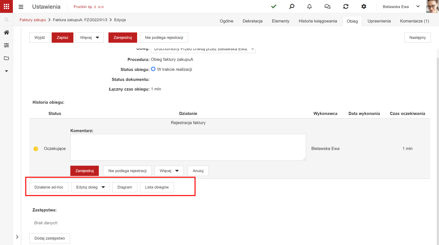Open the top Więcej dropdown button

[x=89, y=38]
